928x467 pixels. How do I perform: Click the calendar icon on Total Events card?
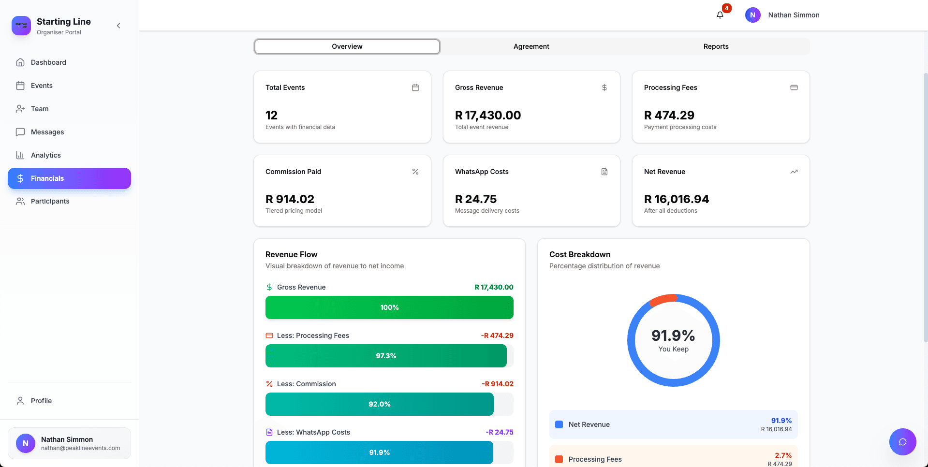[x=415, y=88]
